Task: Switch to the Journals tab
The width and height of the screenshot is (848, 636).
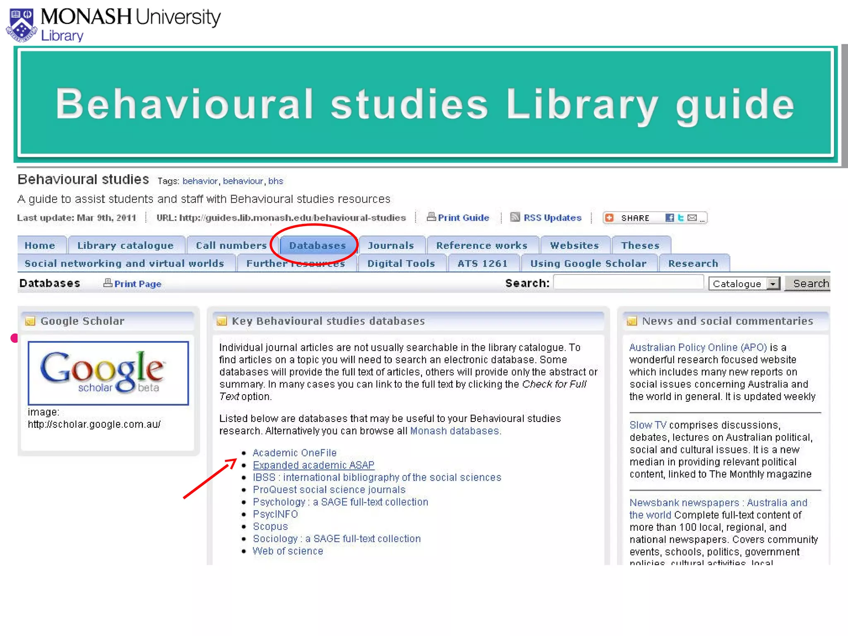Action: [x=390, y=246]
